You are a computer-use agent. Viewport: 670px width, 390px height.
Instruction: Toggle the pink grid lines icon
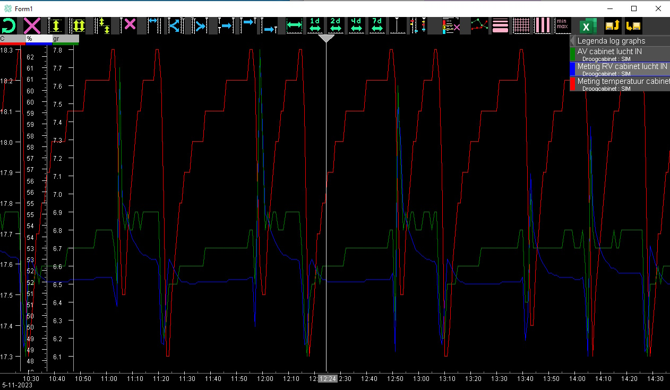pos(522,25)
